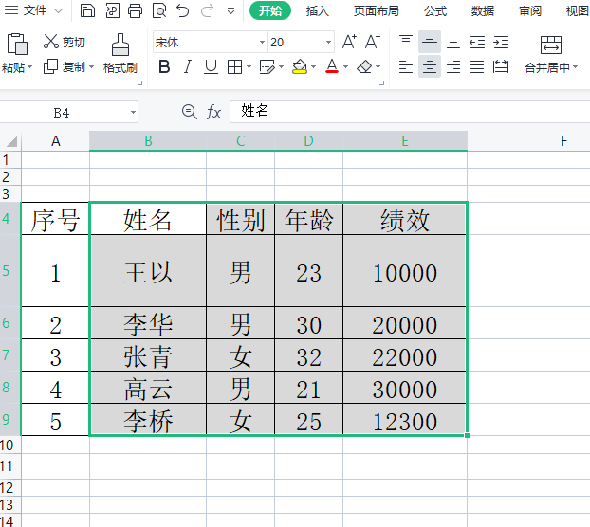The width and height of the screenshot is (590, 527).
Task: Select row 10 header
Action: coord(10,445)
